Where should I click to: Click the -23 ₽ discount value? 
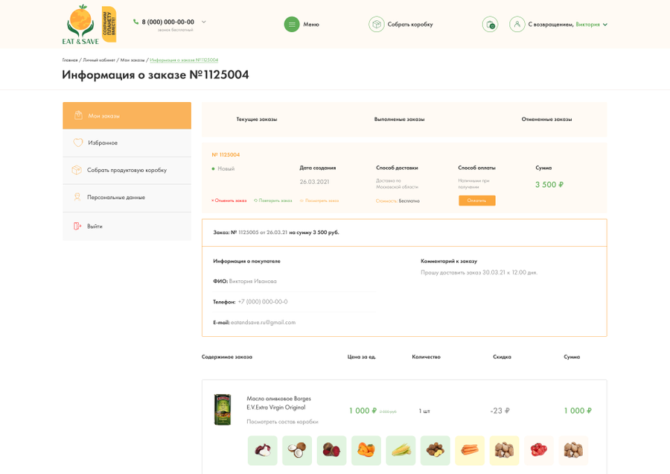tap(500, 411)
